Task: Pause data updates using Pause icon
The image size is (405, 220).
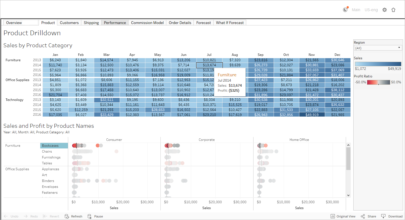Action: (x=89, y=216)
